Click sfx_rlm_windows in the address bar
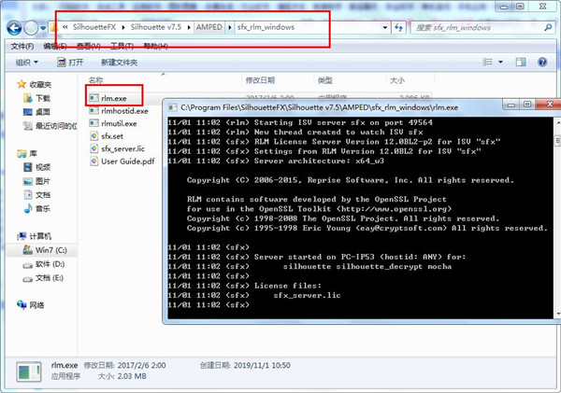561x393 pixels. pos(266,27)
